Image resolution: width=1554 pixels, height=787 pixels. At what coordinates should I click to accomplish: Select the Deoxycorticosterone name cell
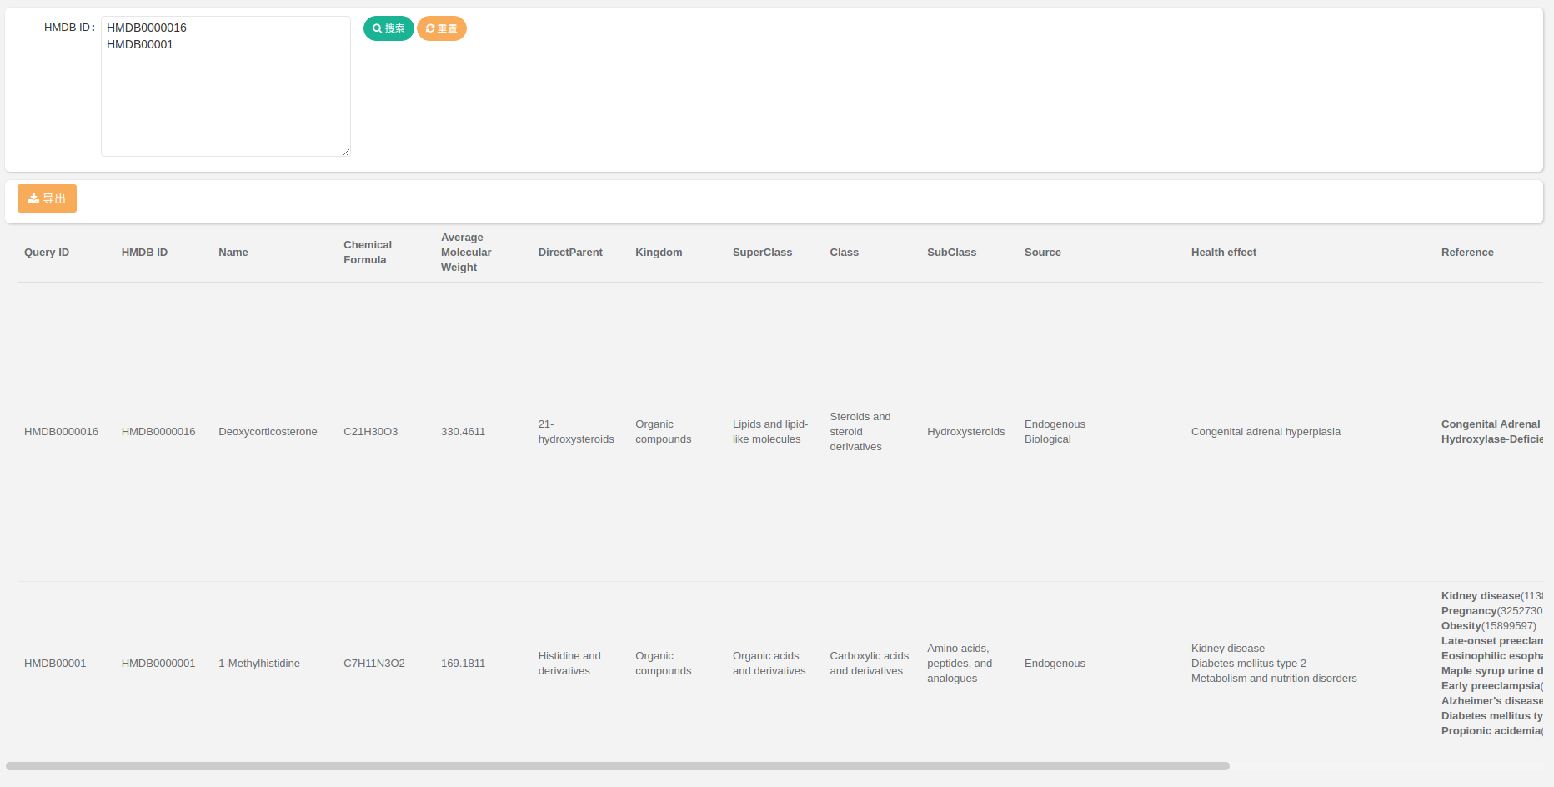[x=268, y=432]
